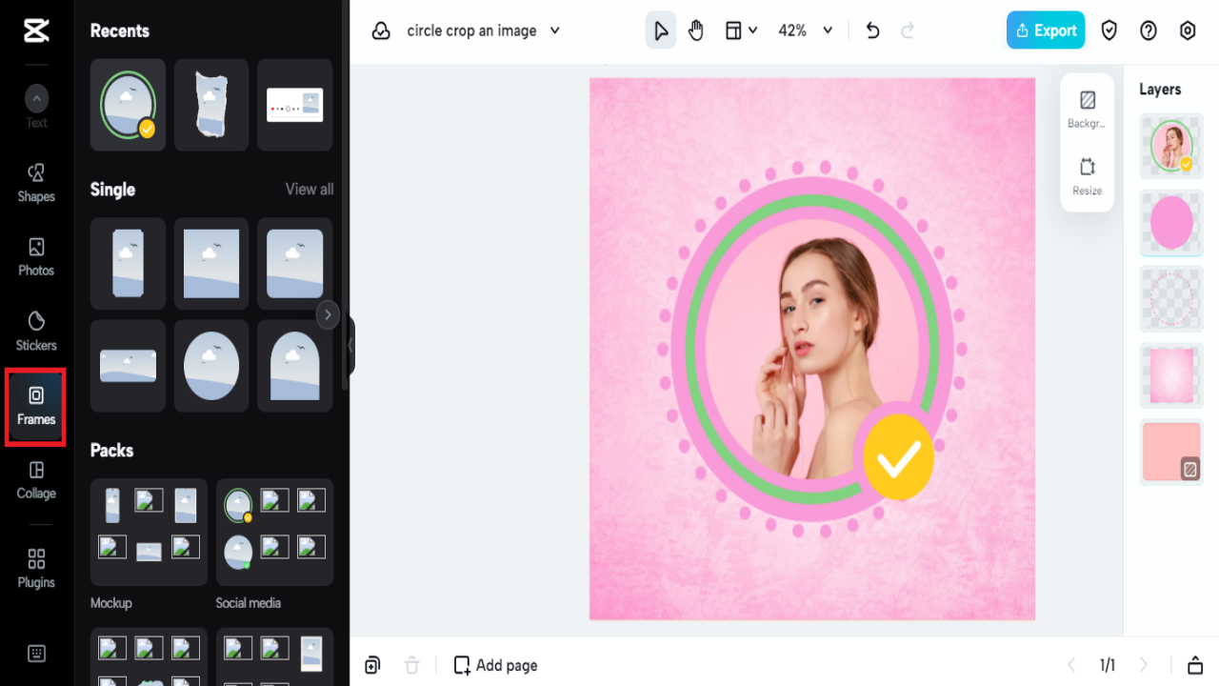Pick the landscape rectangle single frame
Viewport: 1219px width, 686px height.
[x=295, y=263]
